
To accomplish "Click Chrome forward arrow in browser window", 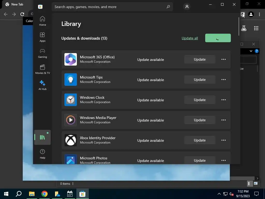I will (14, 14).
